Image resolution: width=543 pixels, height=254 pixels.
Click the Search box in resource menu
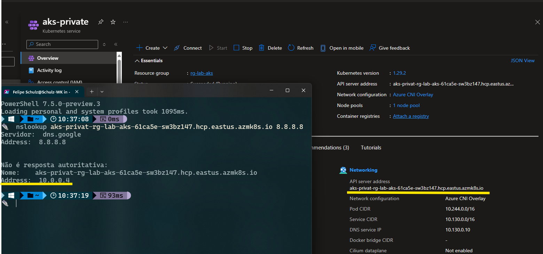tap(62, 44)
